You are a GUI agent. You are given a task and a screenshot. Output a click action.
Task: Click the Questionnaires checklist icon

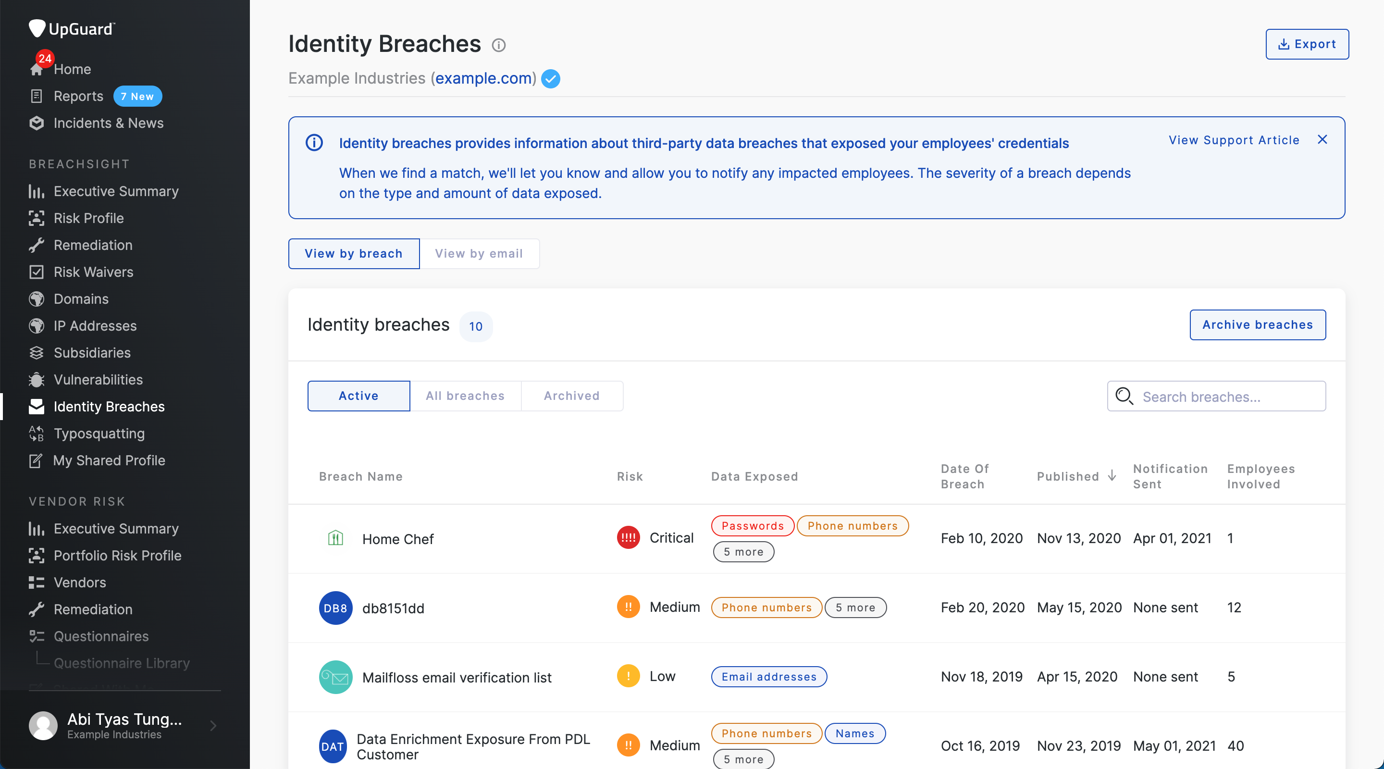pyautogui.click(x=37, y=636)
